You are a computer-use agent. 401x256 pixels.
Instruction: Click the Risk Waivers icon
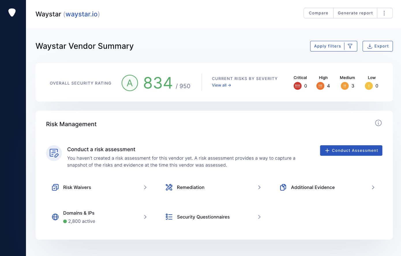coord(55,188)
